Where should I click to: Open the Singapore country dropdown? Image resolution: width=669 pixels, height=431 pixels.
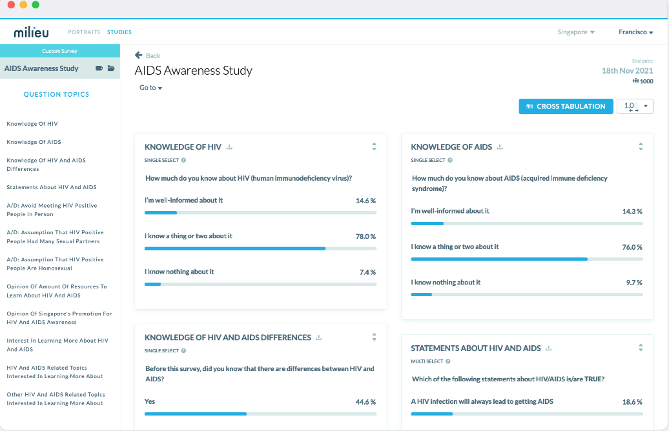pos(576,32)
